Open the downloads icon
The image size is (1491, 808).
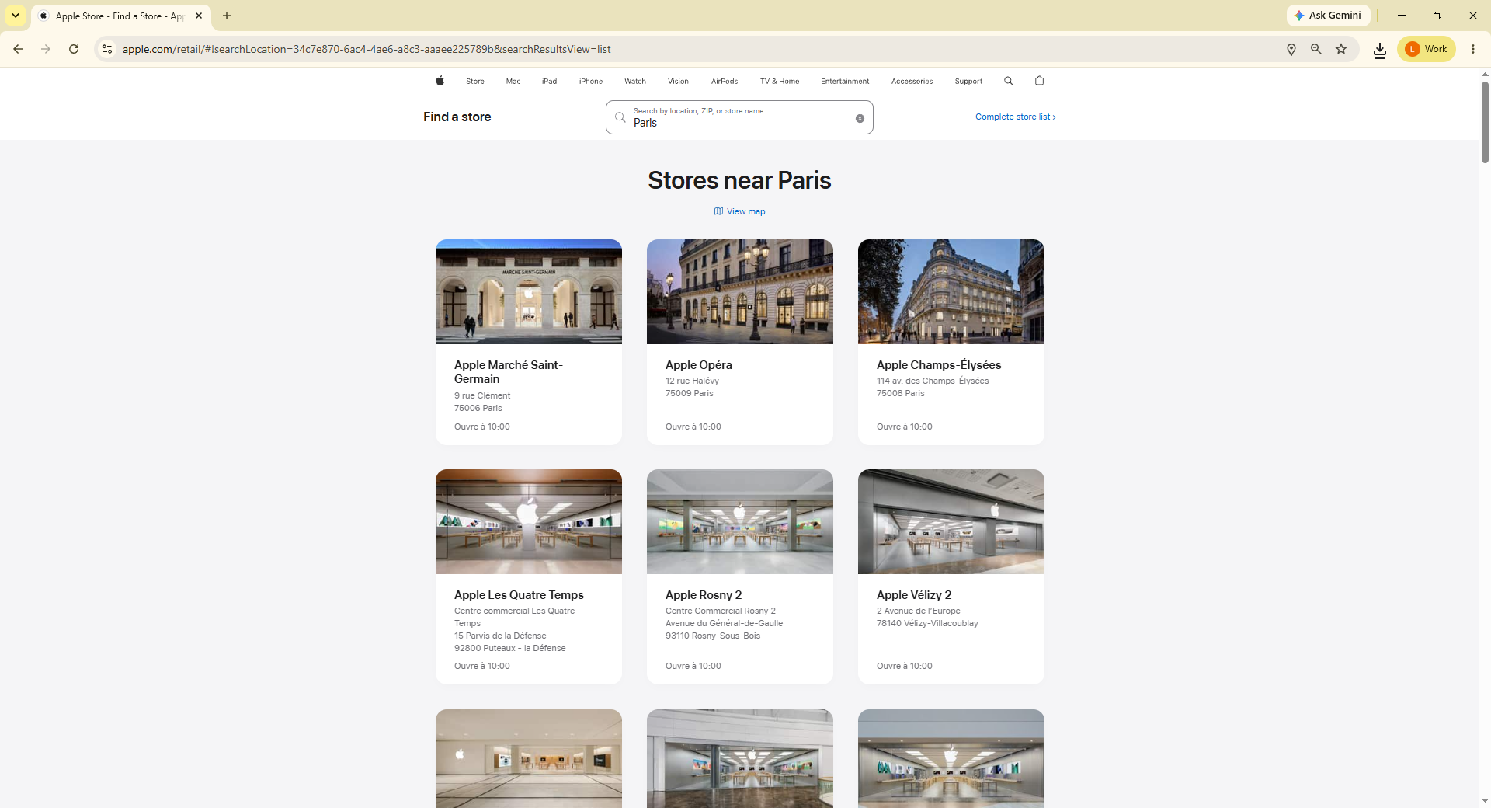point(1380,50)
